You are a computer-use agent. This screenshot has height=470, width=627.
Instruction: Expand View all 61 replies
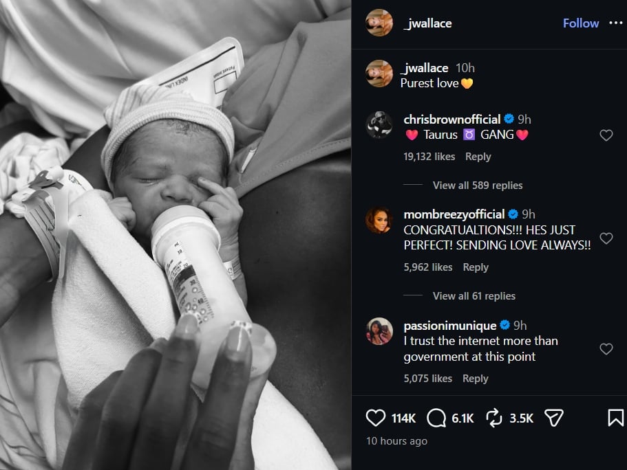point(474,296)
